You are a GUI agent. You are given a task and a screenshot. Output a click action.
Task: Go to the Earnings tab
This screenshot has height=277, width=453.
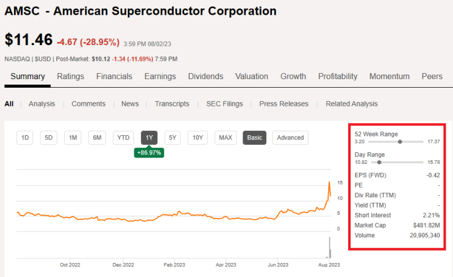[x=160, y=77]
